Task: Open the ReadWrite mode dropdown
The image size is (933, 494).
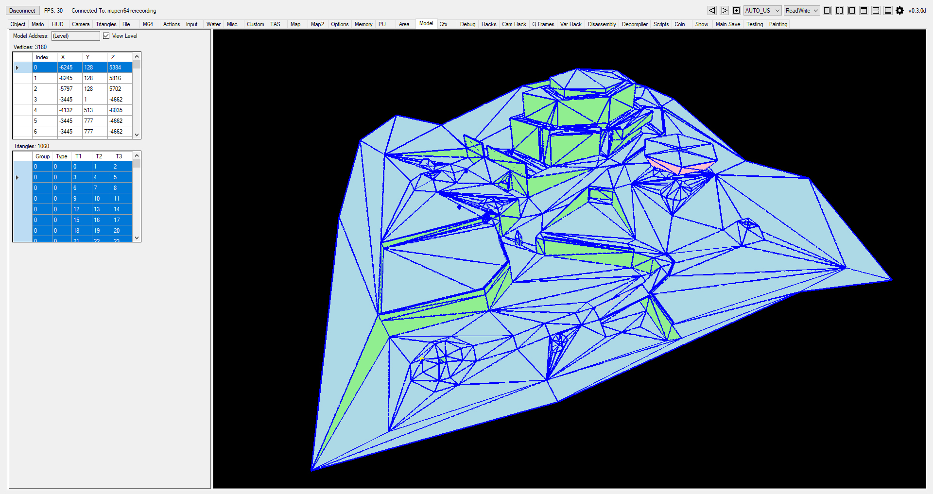Action: pyautogui.click(x=802, y=10)
